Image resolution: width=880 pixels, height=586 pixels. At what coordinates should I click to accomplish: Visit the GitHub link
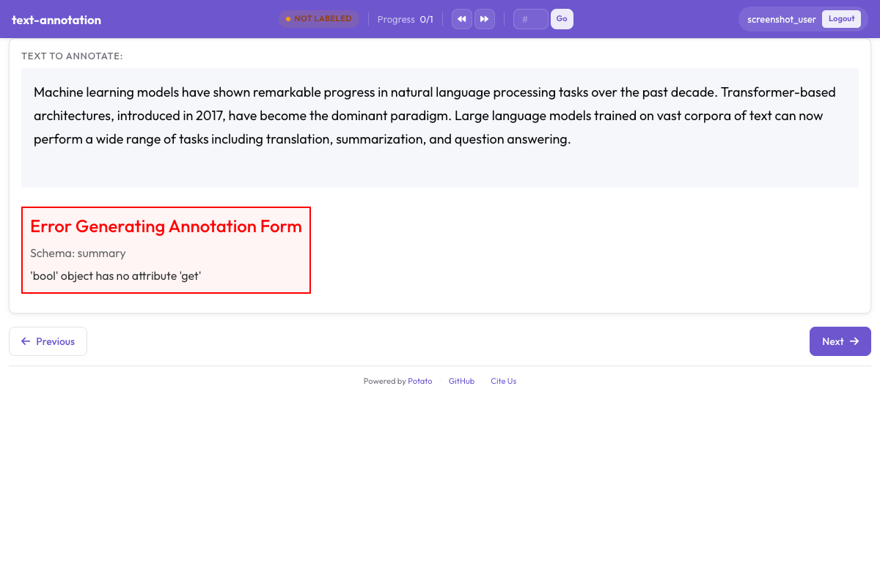461,381
